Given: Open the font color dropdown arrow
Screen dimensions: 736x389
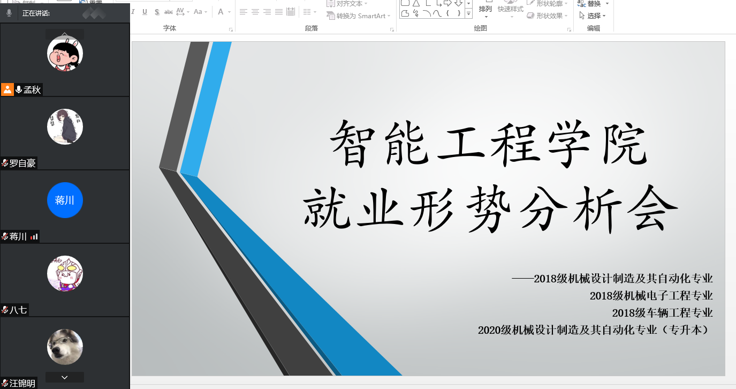Looking at the screenshot, I should 230,12.
